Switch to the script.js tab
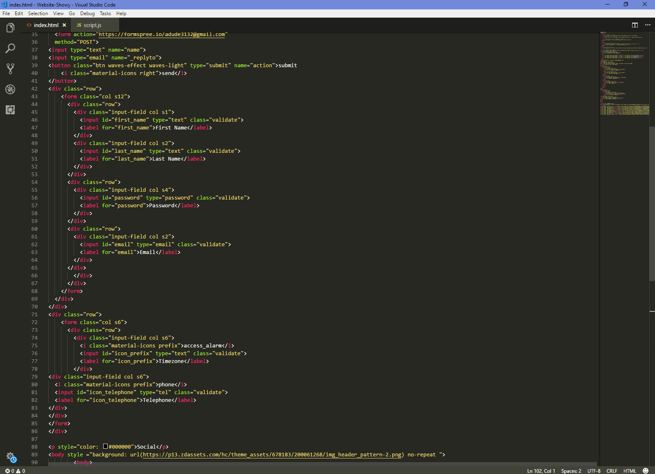Viewport: 655px width, 474px height. (92, 25)
